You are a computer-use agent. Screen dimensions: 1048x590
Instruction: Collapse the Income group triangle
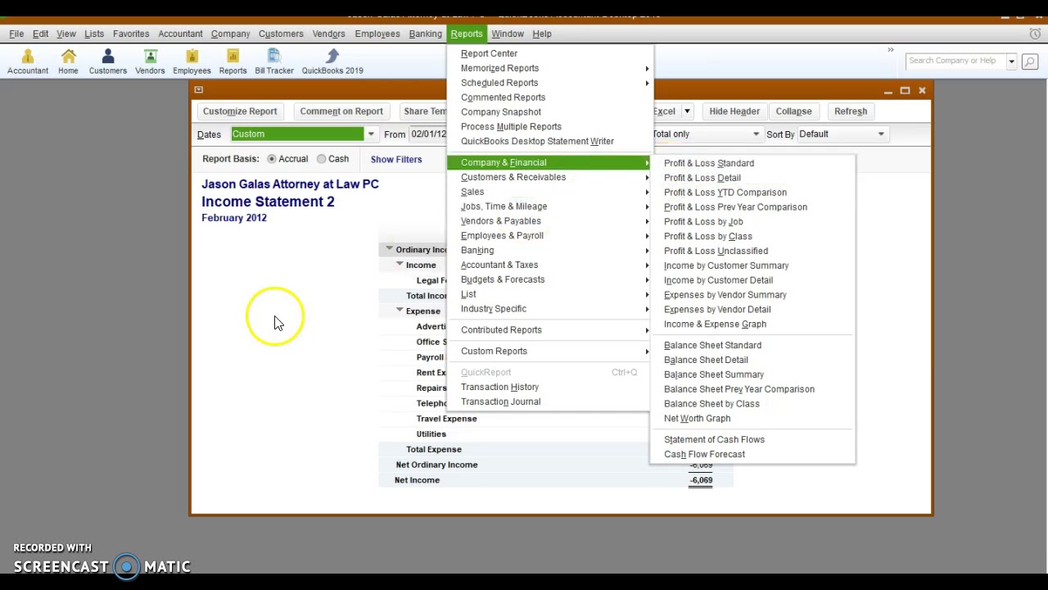(x=400, y=265)
